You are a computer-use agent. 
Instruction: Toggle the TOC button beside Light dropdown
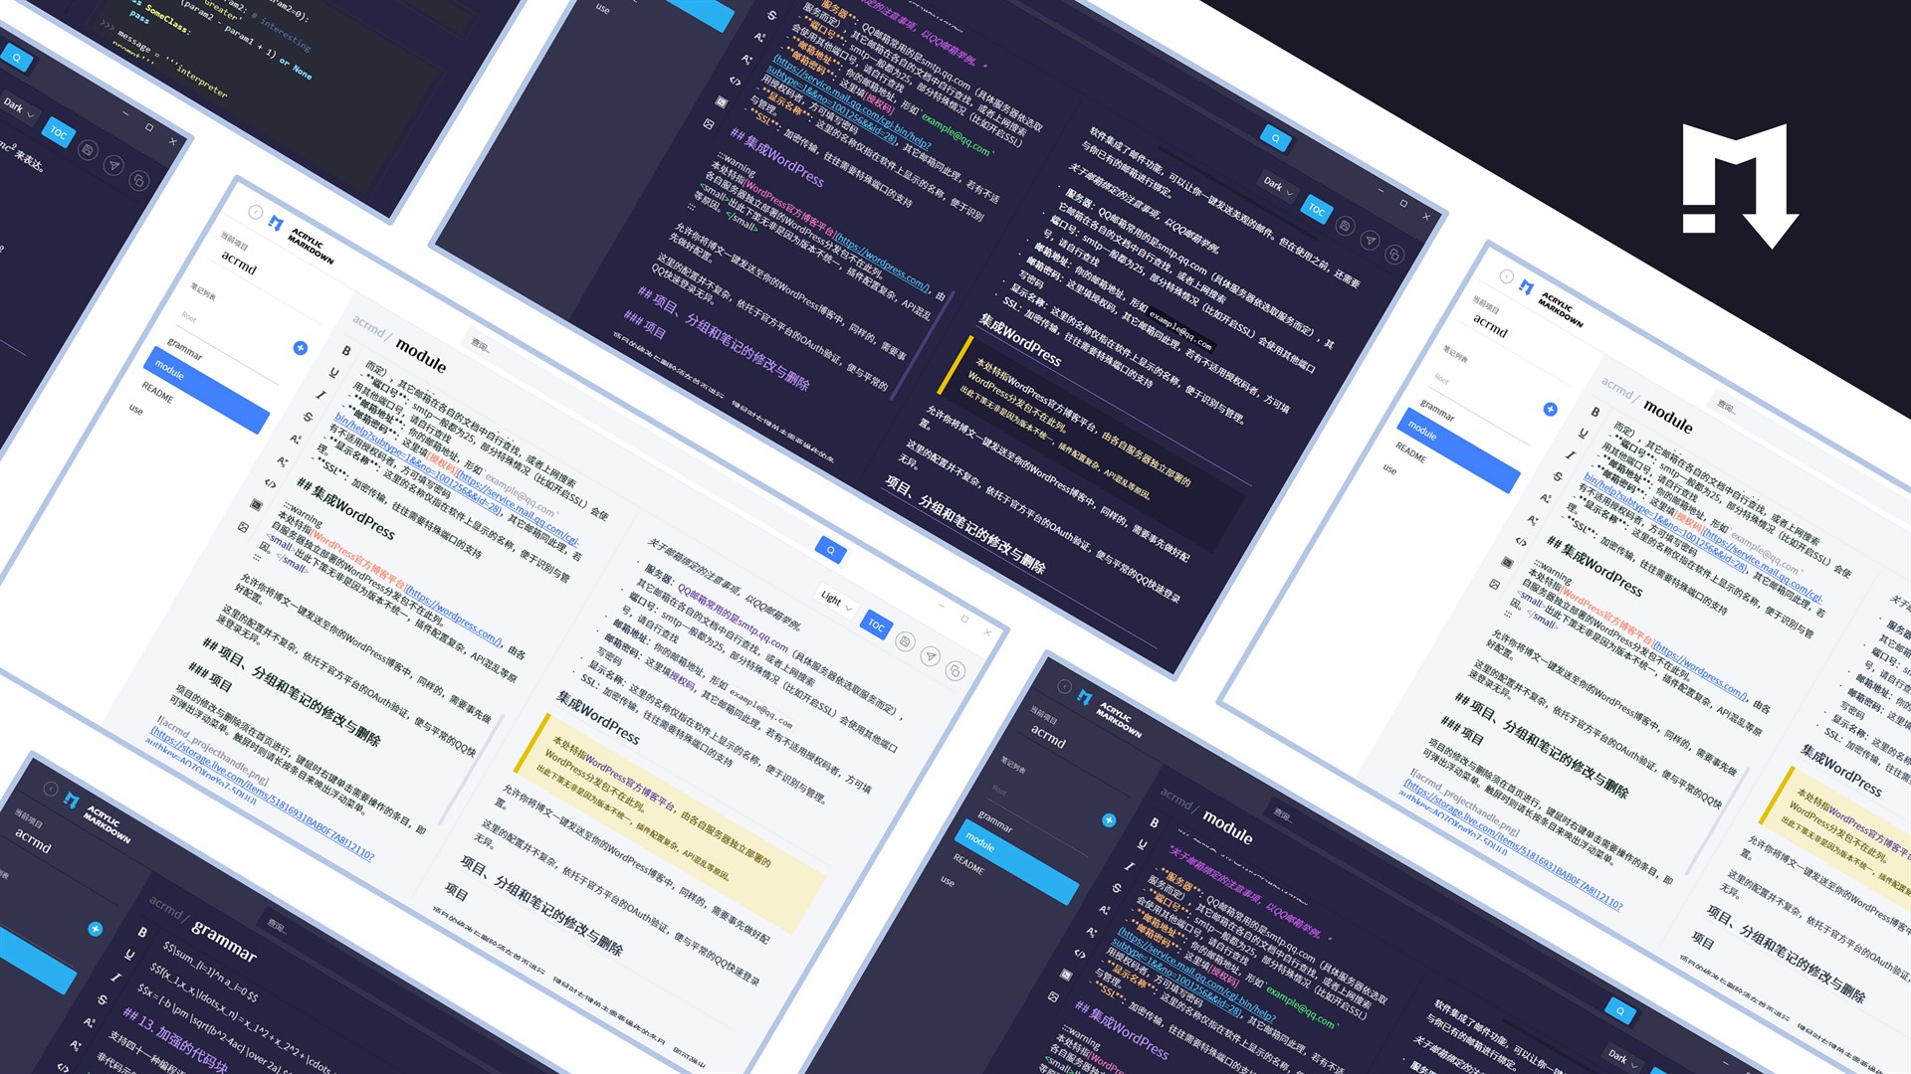[876, 625]
